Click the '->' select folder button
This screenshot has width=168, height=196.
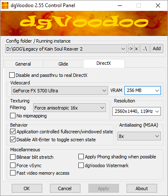tap(130, 48)
